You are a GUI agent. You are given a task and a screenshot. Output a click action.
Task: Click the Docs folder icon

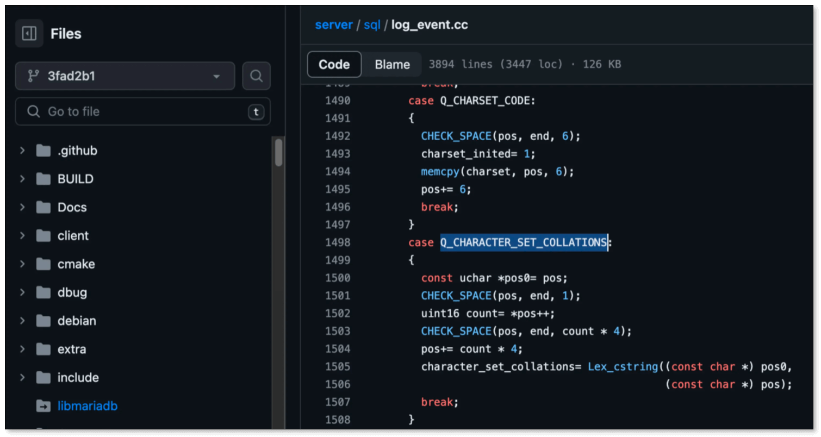(43, 207)
